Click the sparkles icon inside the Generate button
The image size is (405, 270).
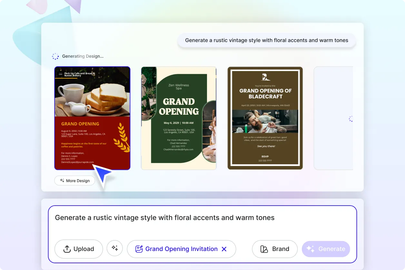[x=311, y=249]
